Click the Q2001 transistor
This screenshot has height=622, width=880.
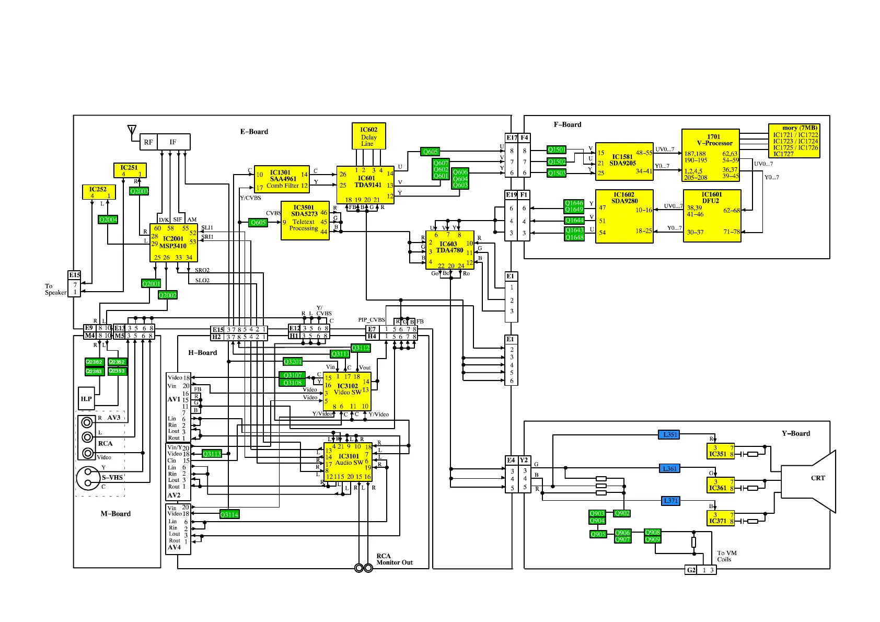[152, 284]
